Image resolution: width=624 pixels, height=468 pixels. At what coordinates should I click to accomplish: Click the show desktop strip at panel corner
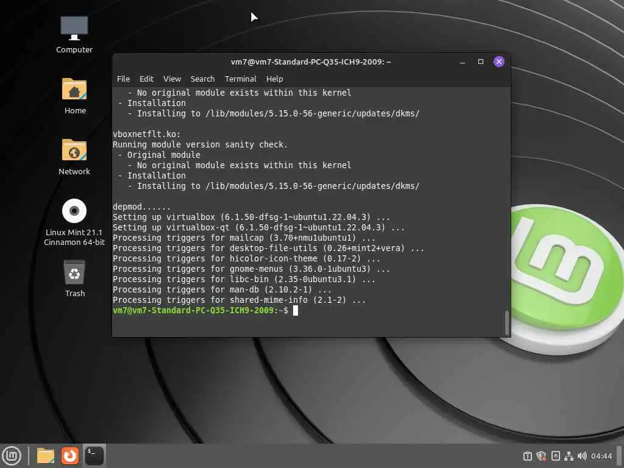pos(620,456)
